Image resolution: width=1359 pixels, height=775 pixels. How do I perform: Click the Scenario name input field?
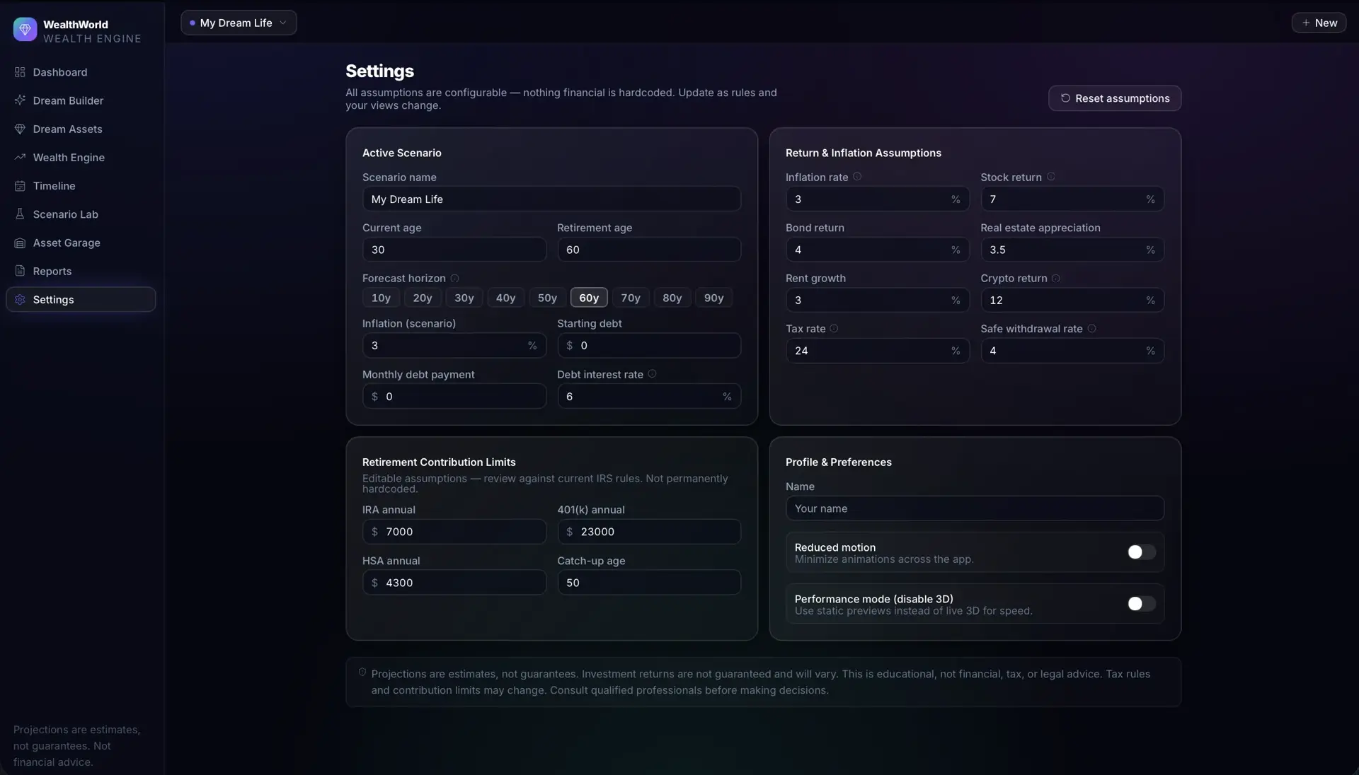(x=551, y=199)
